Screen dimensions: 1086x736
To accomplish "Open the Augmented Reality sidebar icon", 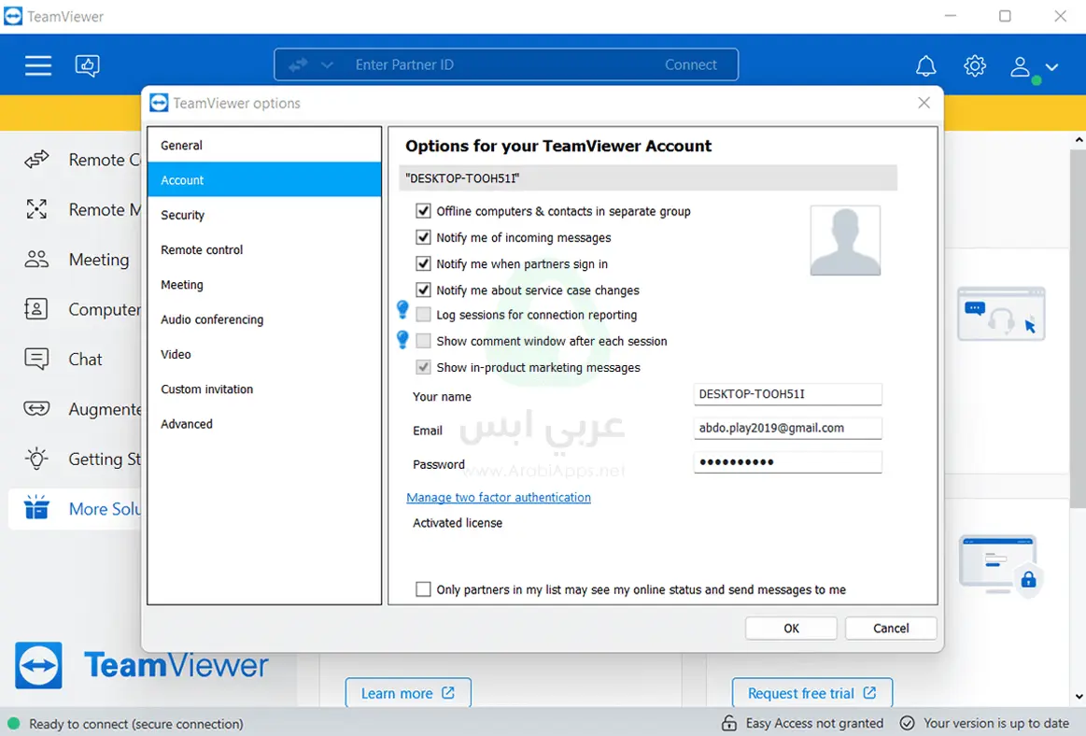I will coord(35,408).
